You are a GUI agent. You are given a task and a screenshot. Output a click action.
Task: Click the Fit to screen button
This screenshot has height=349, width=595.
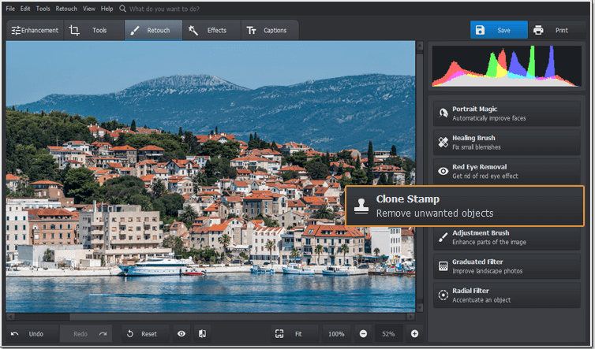[x=295, y=333]
